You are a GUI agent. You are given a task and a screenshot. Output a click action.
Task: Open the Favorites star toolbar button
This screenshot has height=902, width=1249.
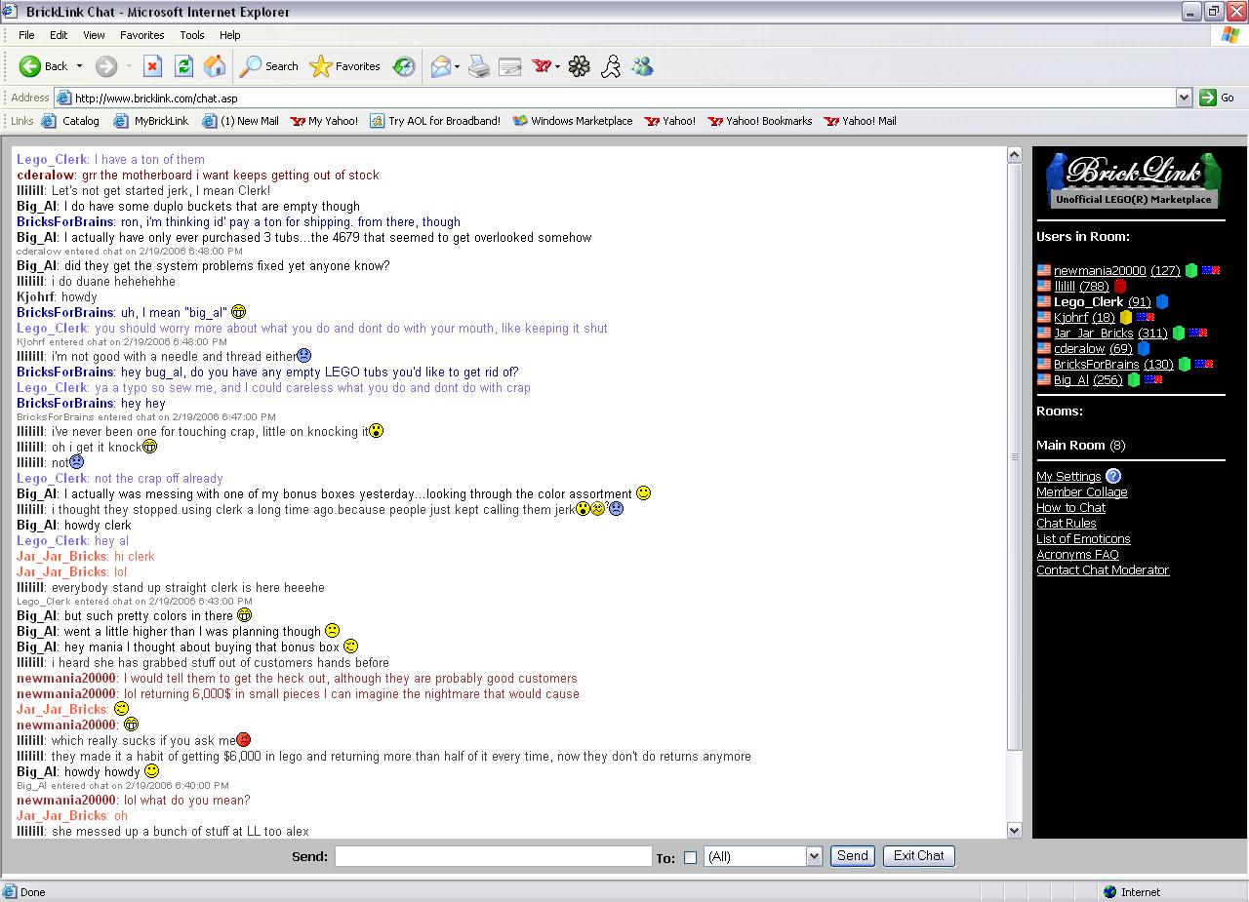pos(345,66)
